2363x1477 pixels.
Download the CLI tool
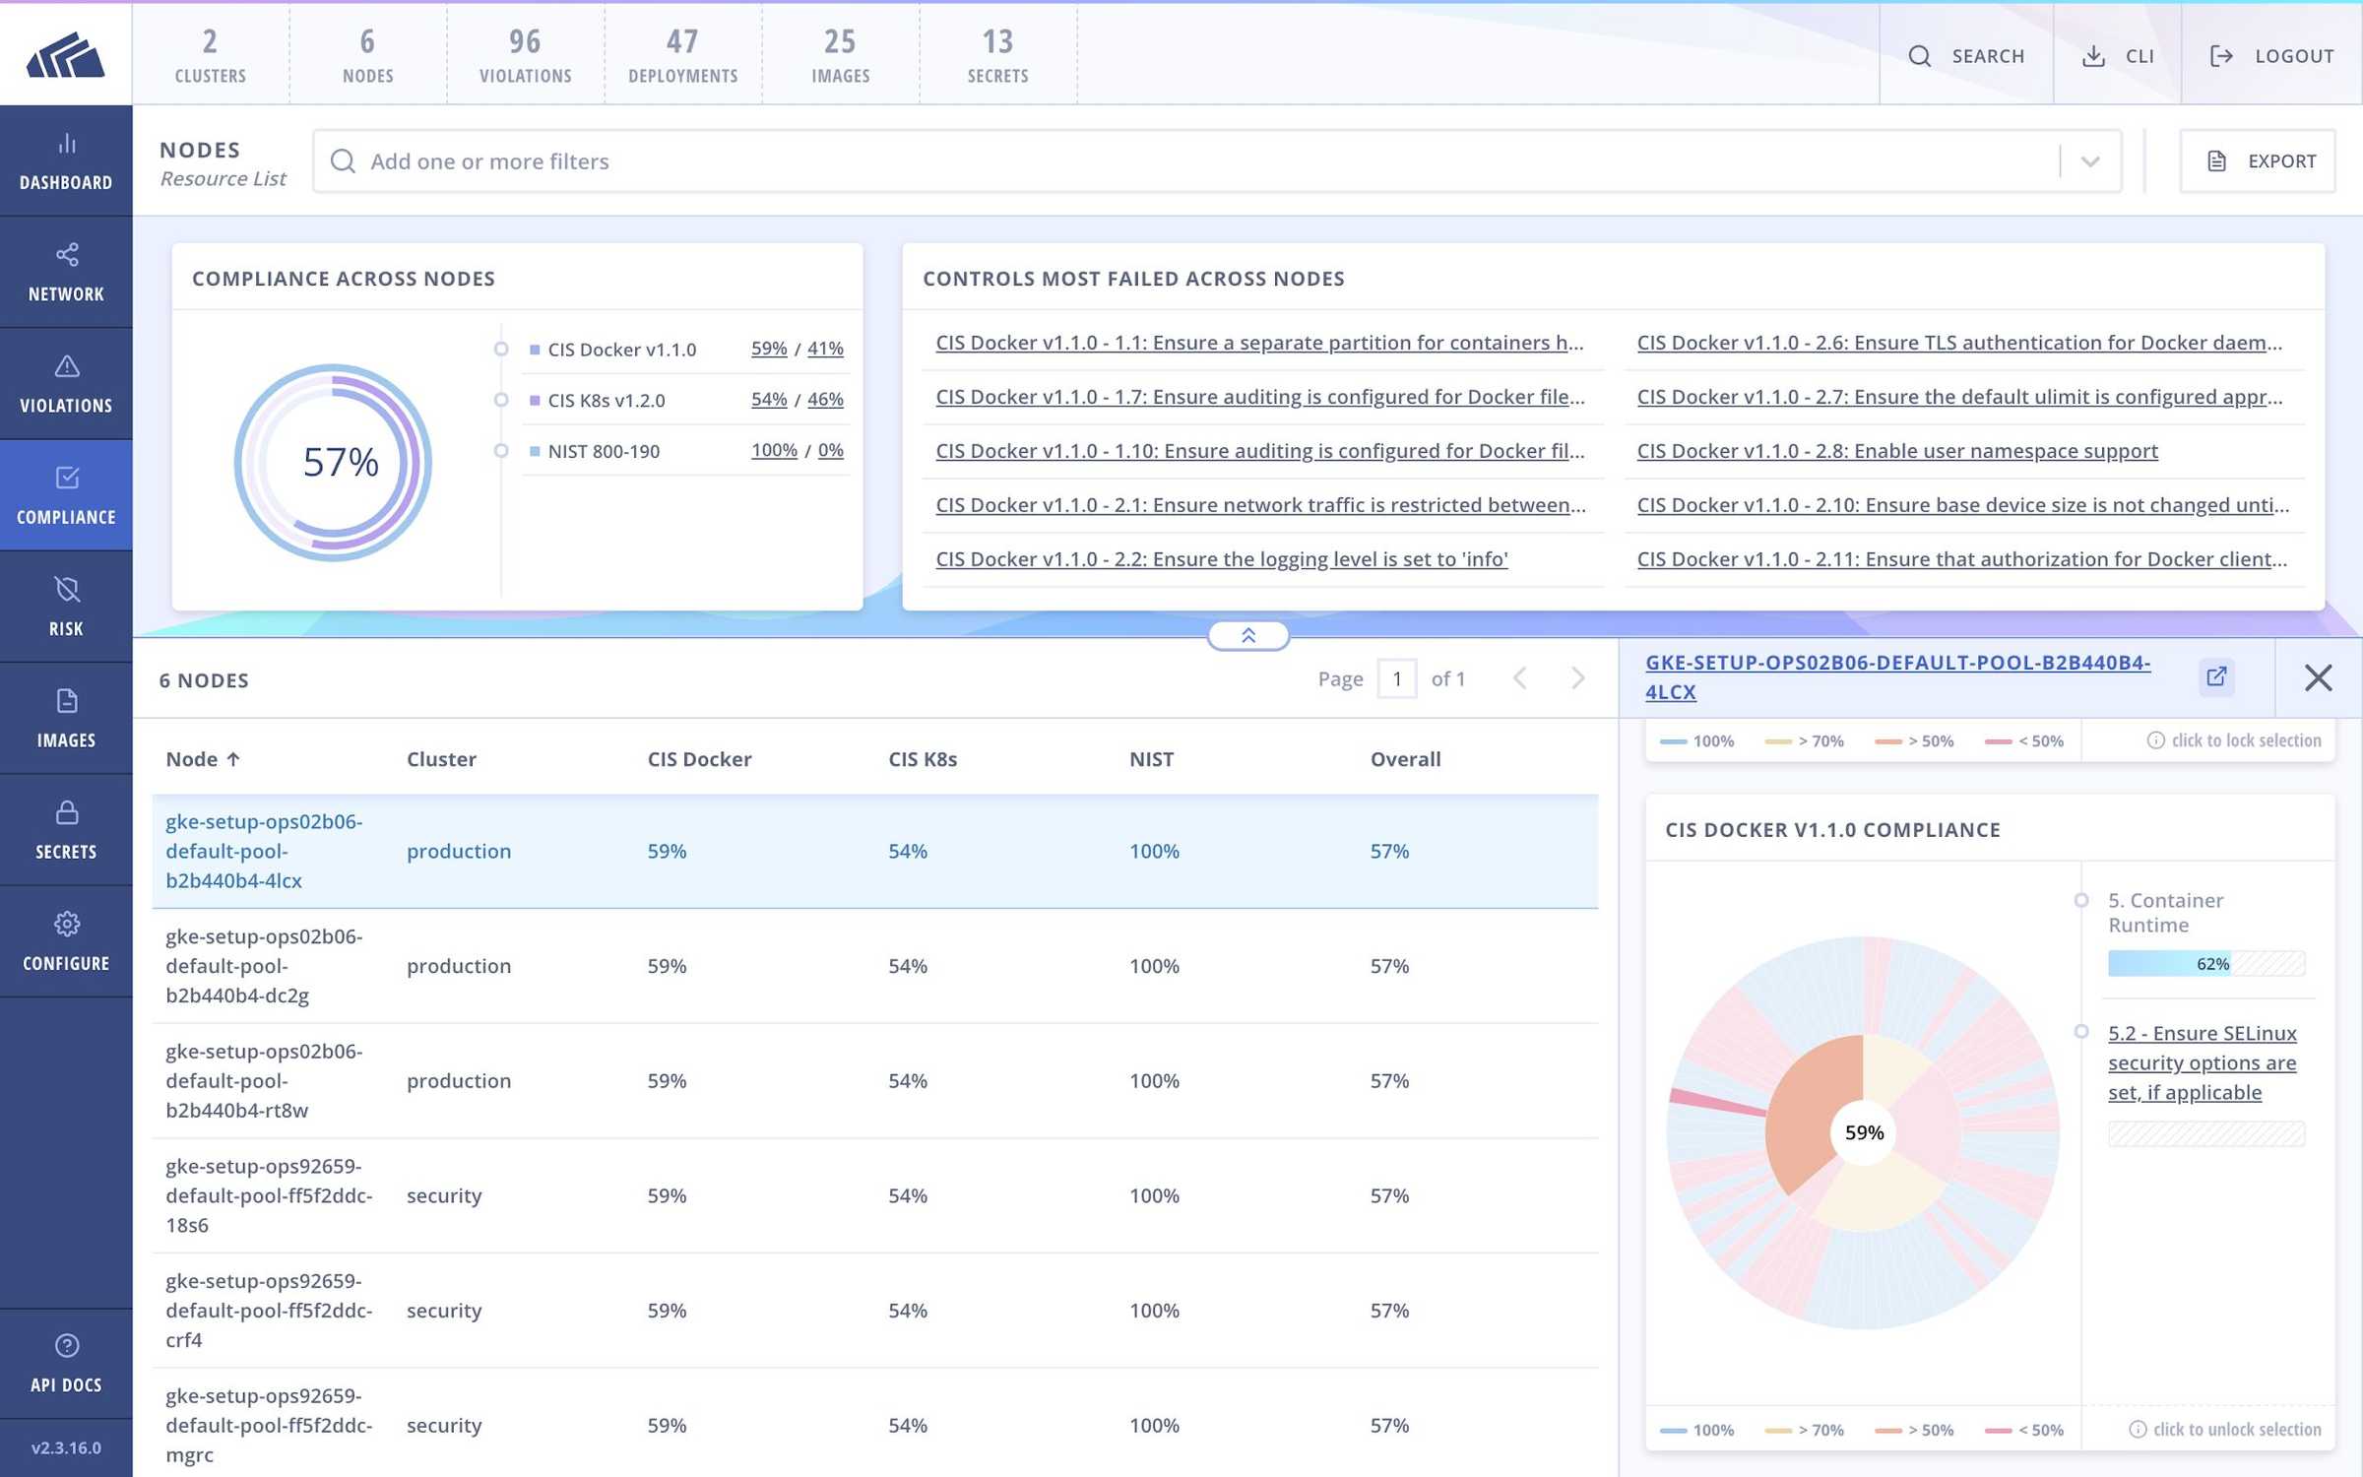point(2118,55)
